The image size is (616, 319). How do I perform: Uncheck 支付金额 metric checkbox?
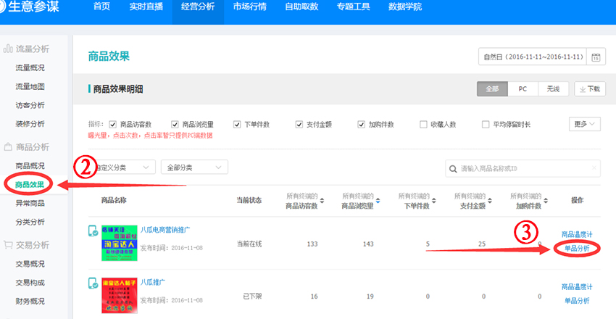coord(299,125)
